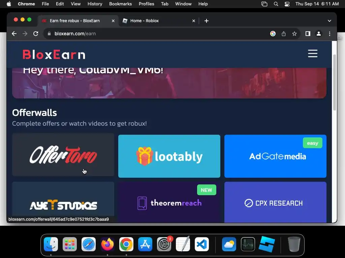Open the Window menu
The height and width of the screenshot is (258, 345).
point(183,4)
